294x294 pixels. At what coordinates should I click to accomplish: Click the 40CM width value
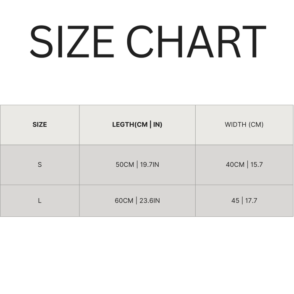(x=235, y=165)
